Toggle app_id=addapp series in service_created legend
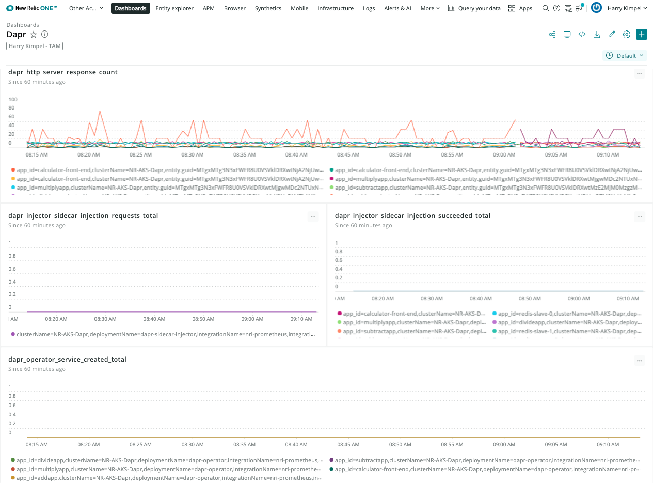The height and width of the screenshot is (483, 653). tap(167, 478)
